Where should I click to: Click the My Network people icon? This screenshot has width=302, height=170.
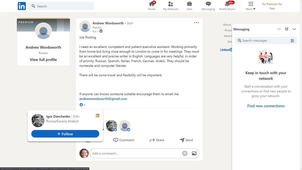(x=170, y=4)
